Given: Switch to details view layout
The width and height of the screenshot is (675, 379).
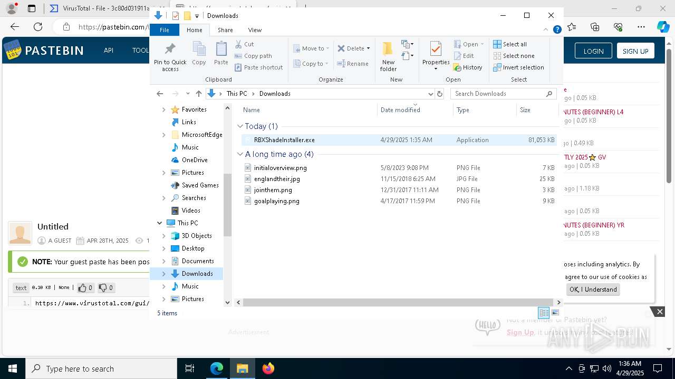Looking at the screenshot, I should click(544, 313).
